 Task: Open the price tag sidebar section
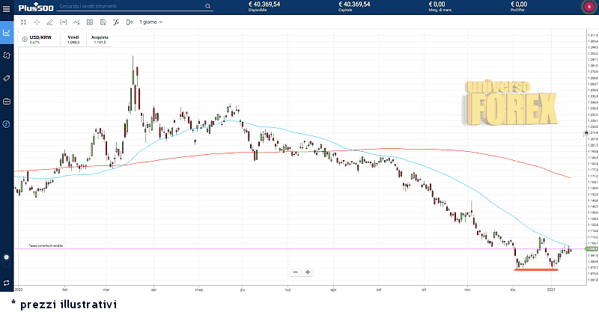[7, 78]
